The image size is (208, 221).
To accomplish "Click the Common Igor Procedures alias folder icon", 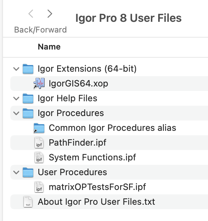I will (x=39, y=128).
